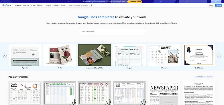This screenshot has height=105, width=224.
Task: Expand the Business menu
Action: tap(26, 5)
